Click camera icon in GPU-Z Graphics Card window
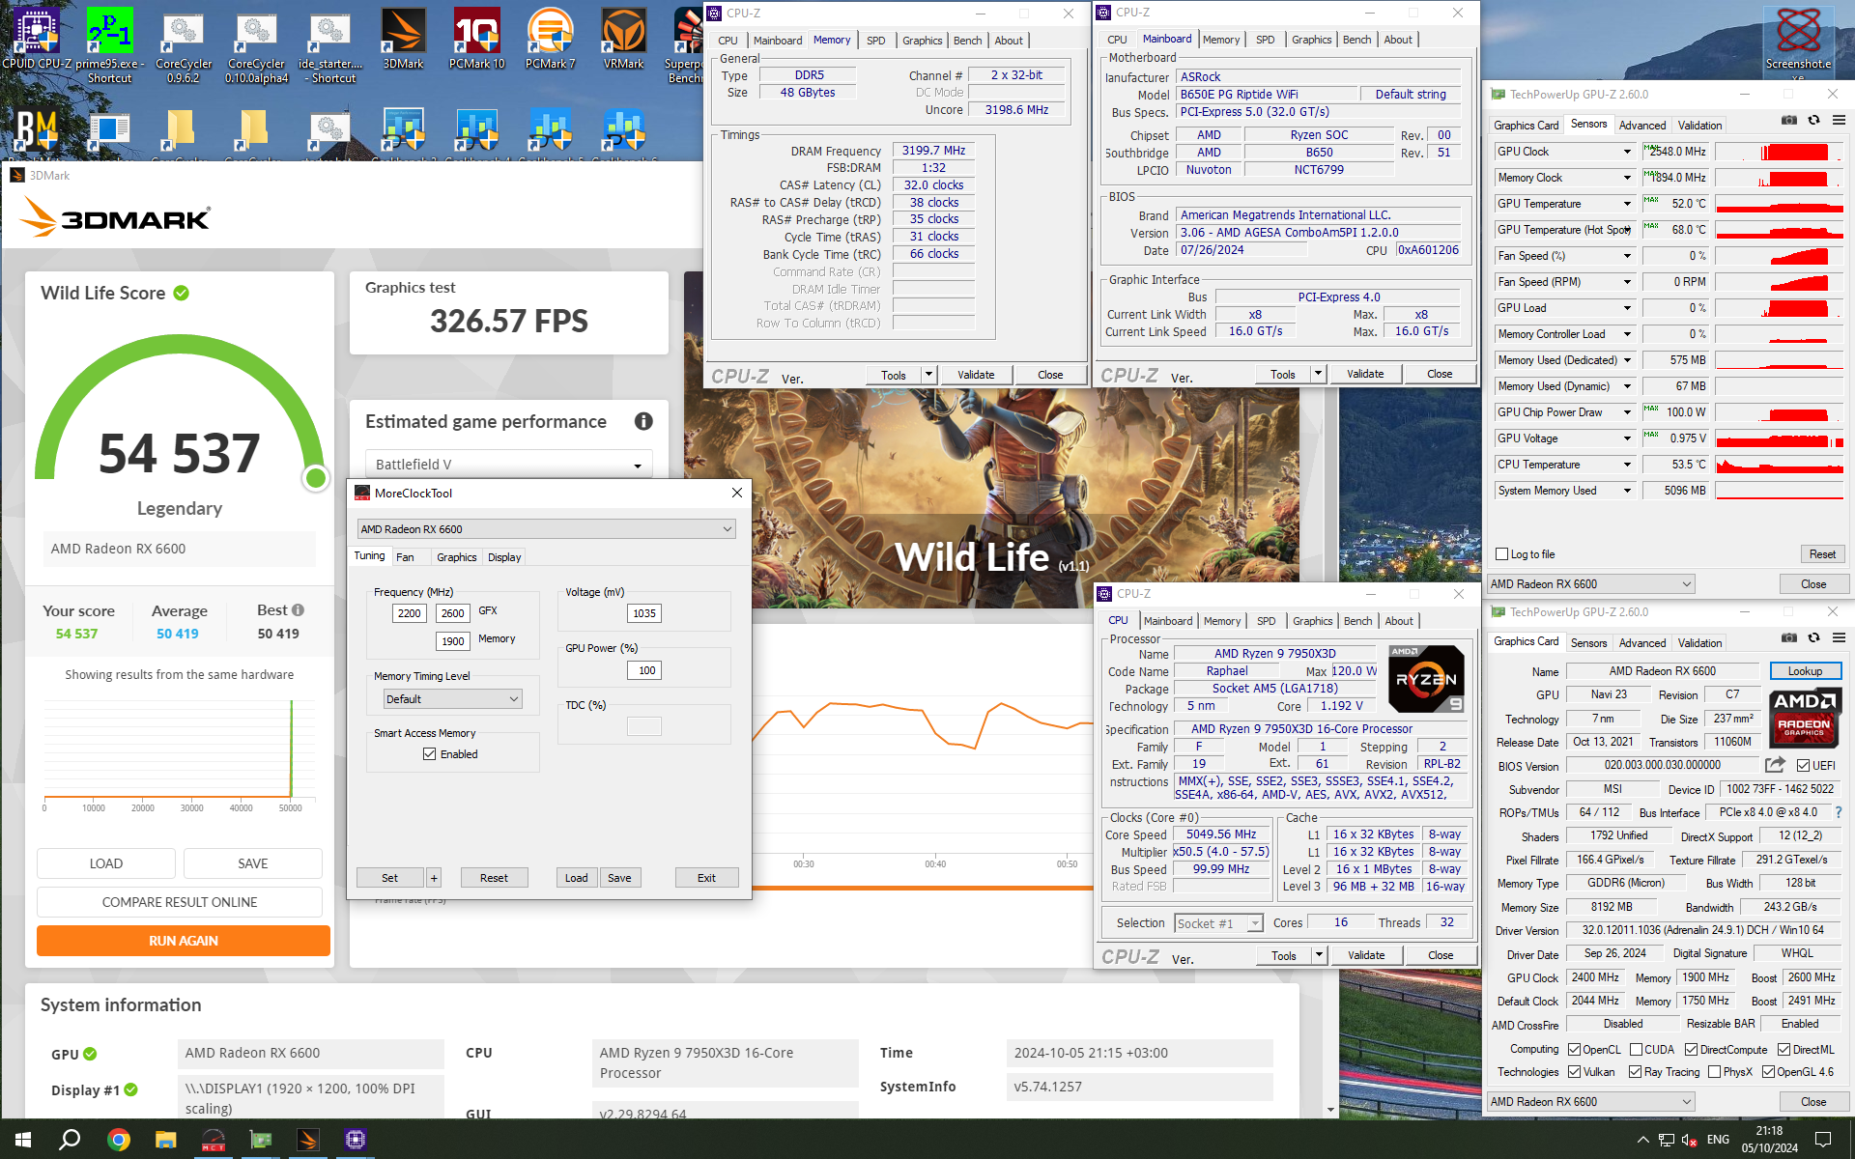The width and height of the screenshot is (1855, 1159). coord(1789,638)
